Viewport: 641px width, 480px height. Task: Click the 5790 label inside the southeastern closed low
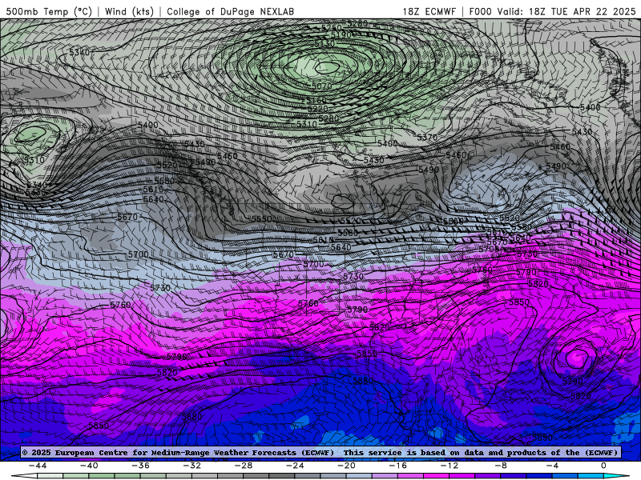click(x=572, y=382)
